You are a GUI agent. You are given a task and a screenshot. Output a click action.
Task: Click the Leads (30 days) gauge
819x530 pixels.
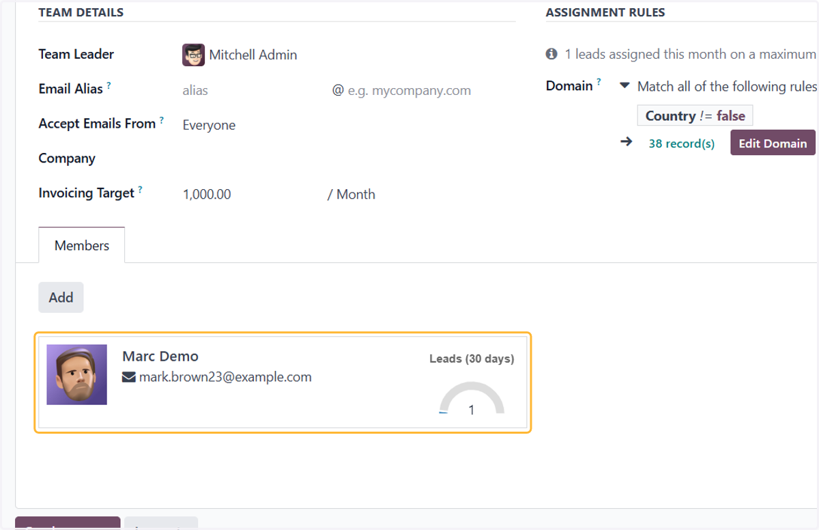472,400
